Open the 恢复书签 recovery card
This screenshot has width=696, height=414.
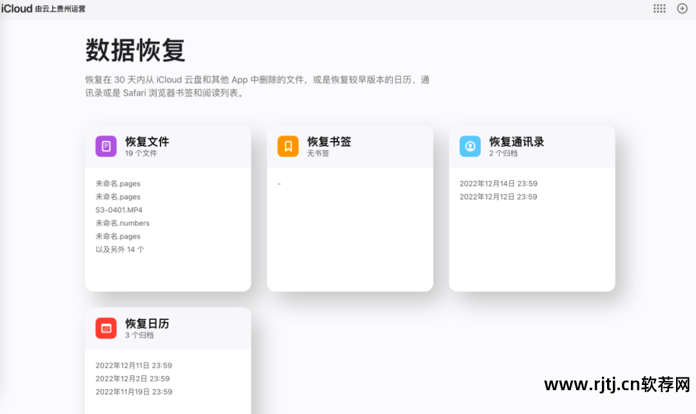(x=350, y=206)
